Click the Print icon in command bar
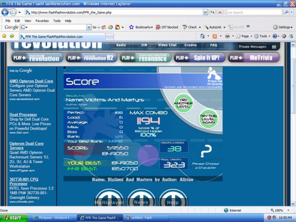The width and height of the screenshot is (296, 222). click(x=227, y=36)
